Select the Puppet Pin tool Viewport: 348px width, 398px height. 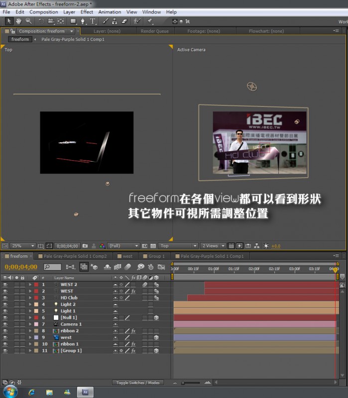(x=150, y=21)
